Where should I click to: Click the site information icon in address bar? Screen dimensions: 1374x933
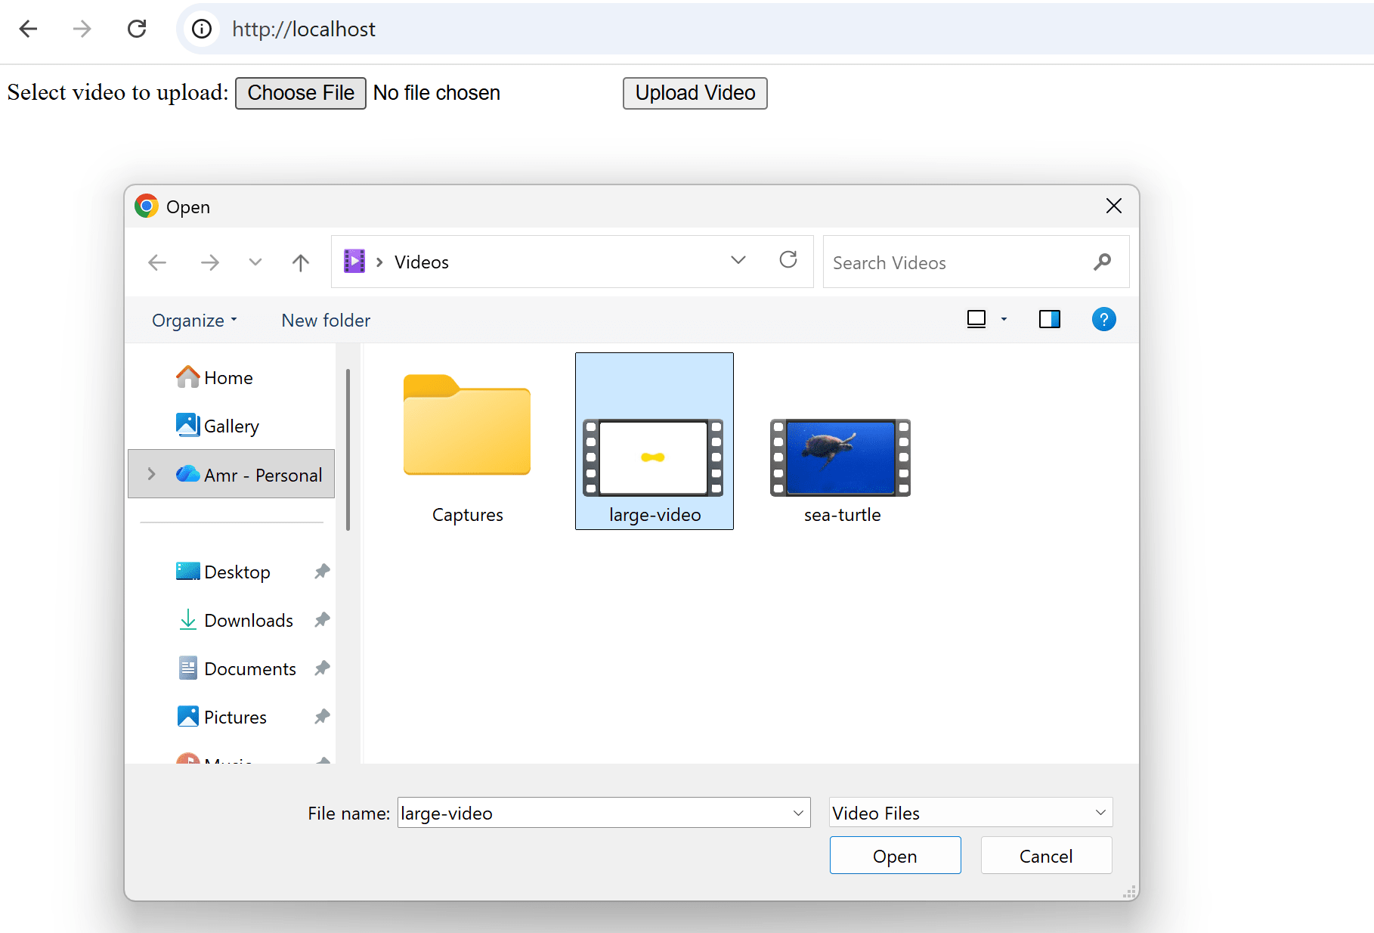coord(202,29)
